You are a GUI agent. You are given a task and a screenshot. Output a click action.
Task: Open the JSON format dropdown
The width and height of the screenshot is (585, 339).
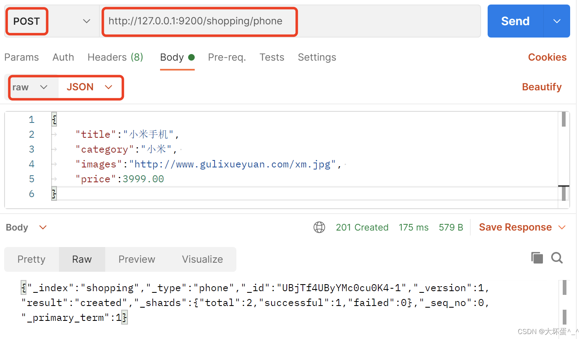pos(90,87)
